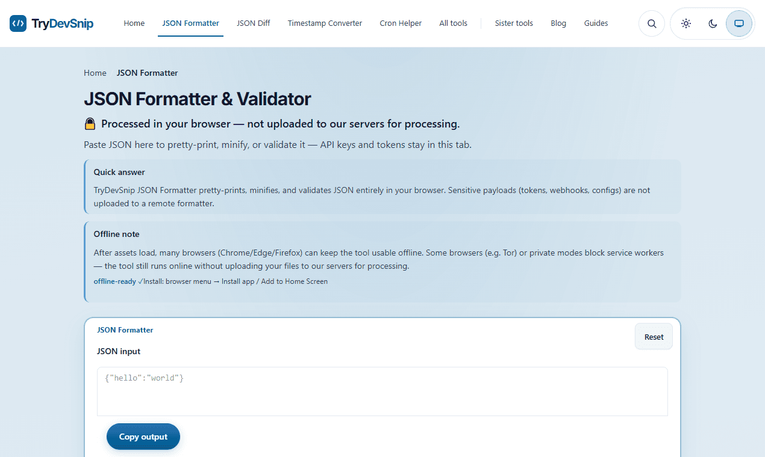The width and height of the screenshot is (765, 457).
Task: Go to Home in top navigation
Action: (134, 23)
